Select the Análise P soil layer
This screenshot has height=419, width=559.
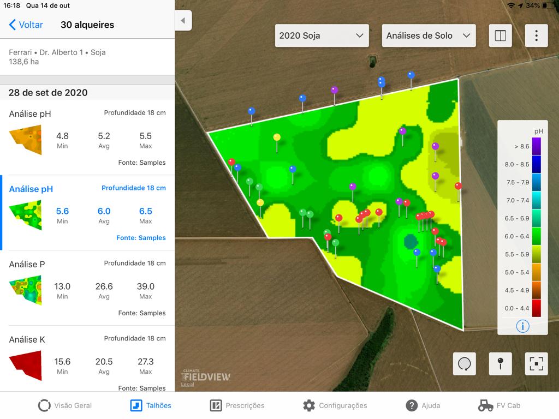click(87, 288)
